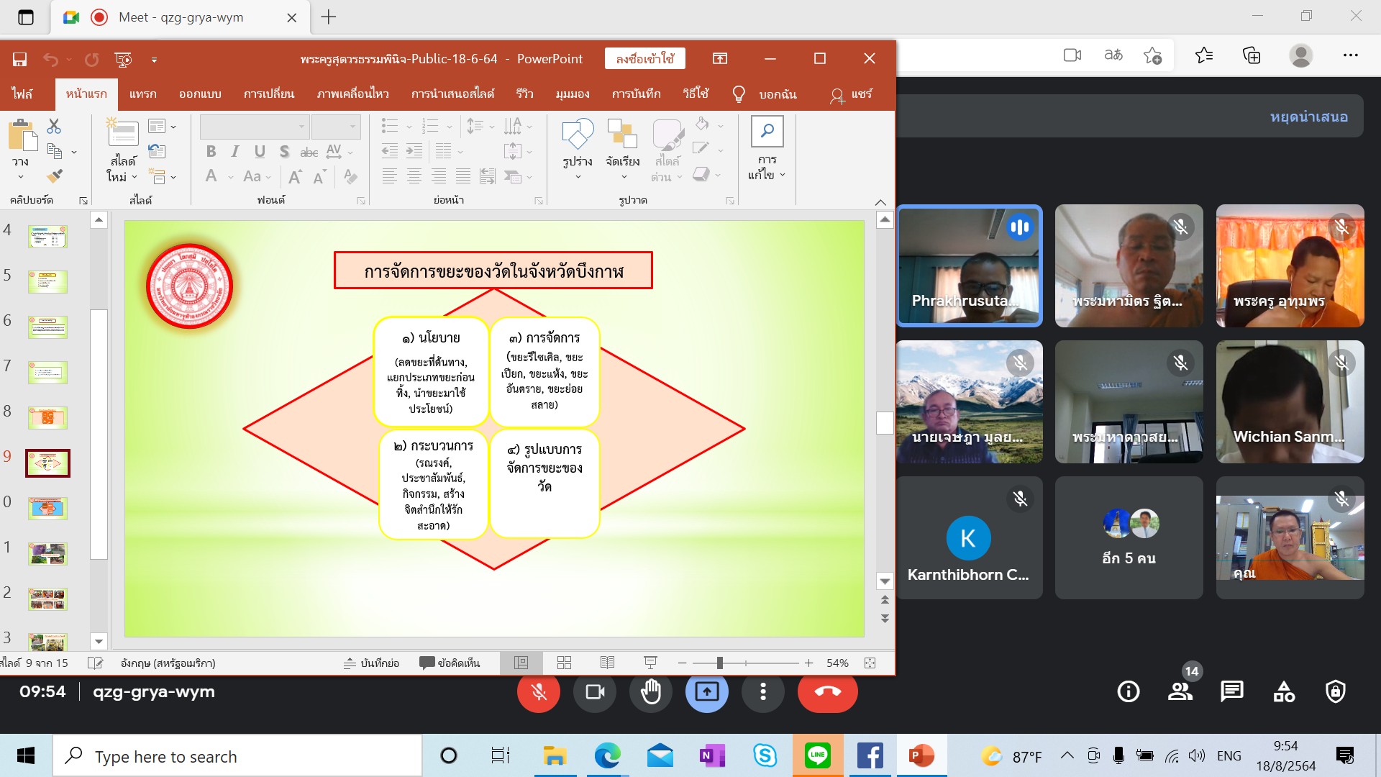Image resolution: width=1381 pixels, height=777 pixels.
Task: Open the font name combo box
Action: 254,127
